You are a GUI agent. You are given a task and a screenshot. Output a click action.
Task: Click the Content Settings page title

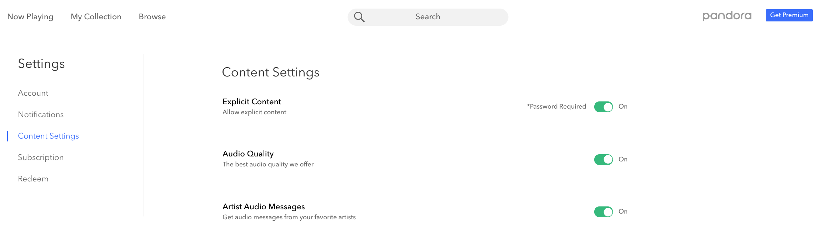click(271, 72)
